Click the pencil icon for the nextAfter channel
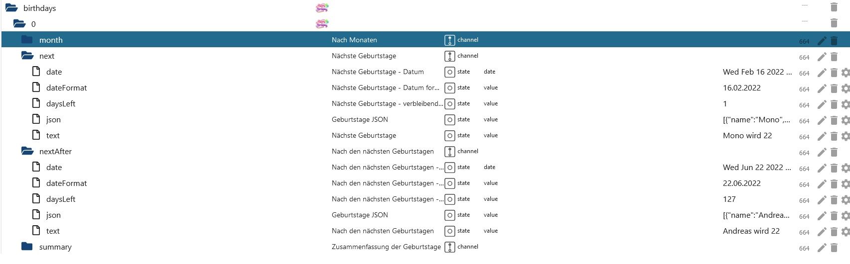Viewport: 850px width, 264px height. pos(822,152)
